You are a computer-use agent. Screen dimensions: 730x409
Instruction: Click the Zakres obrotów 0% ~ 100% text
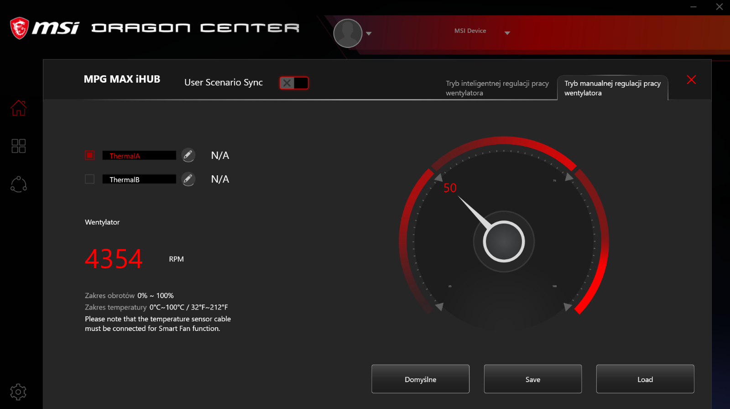129,296
